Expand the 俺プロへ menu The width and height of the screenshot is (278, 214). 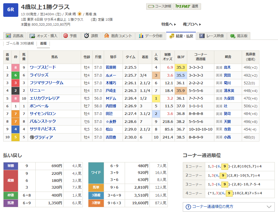pyautogui.click(x=192, y=24)
